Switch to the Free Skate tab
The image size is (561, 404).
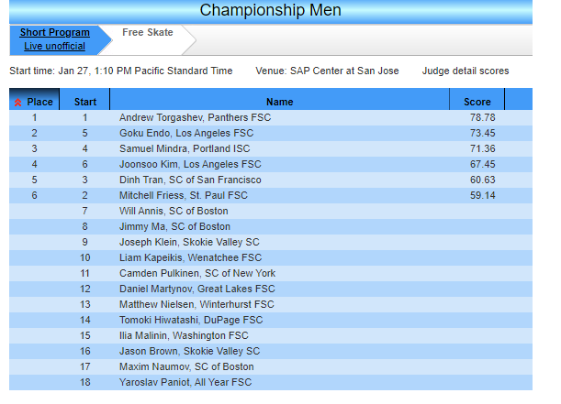[x=146, y=33]
